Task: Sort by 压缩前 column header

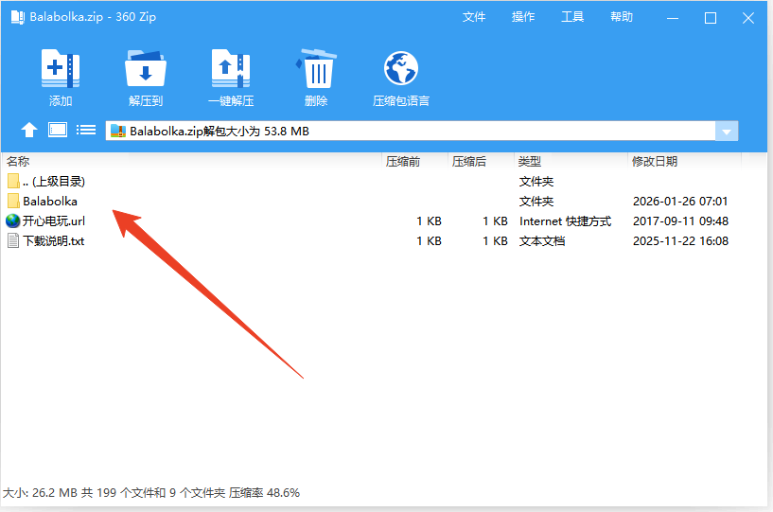Action: coord(403,161)
